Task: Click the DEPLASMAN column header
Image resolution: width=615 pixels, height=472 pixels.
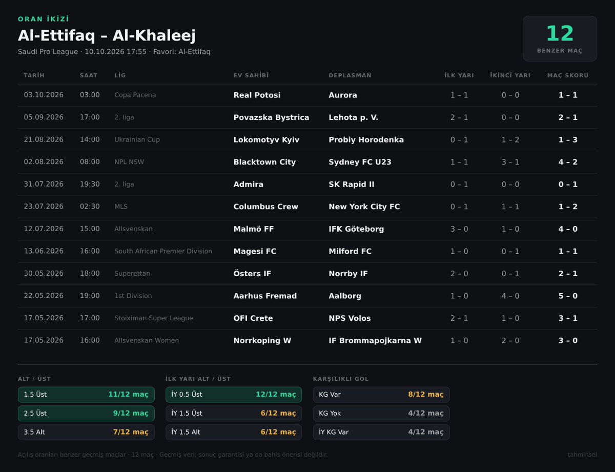Action: coord(350,75)
